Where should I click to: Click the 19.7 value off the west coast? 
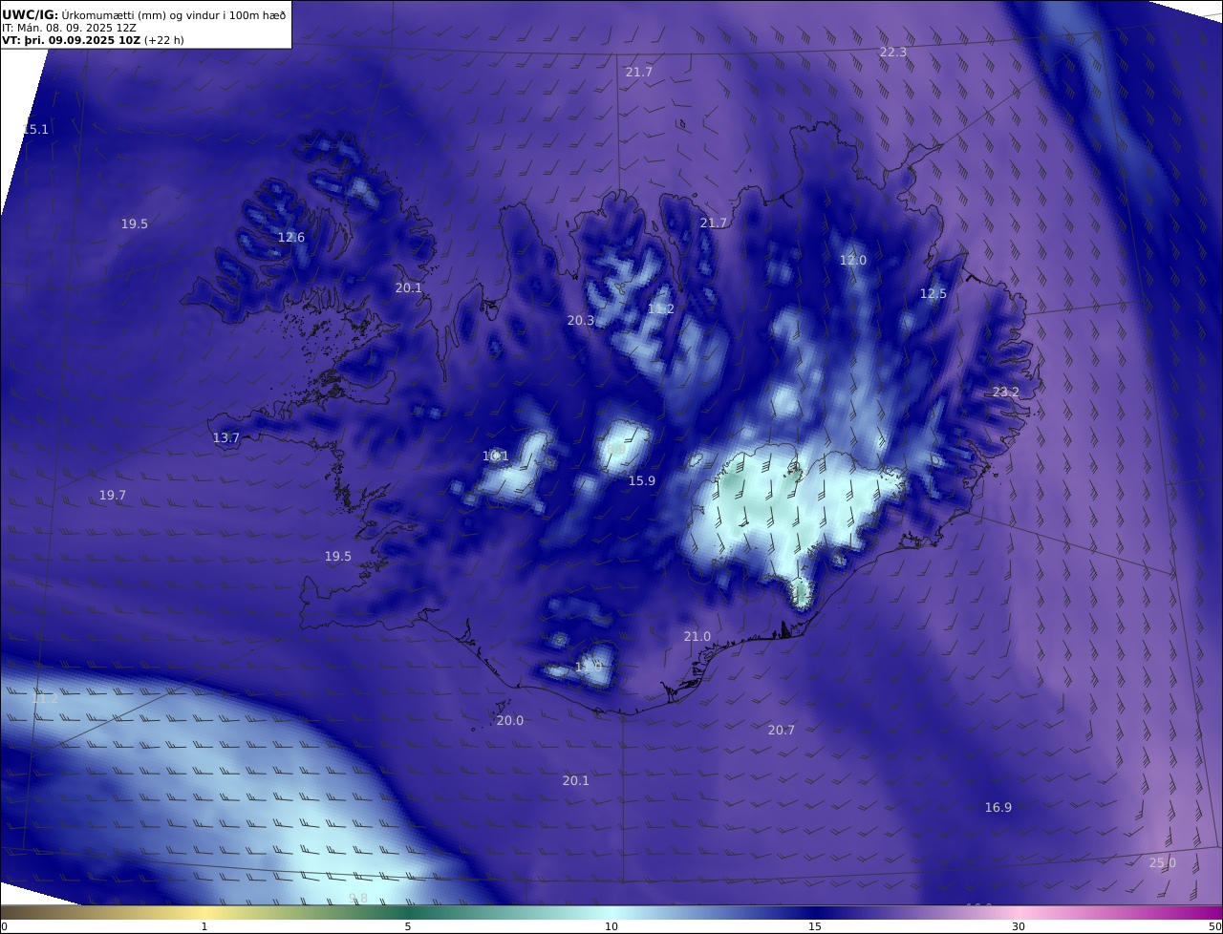(x=112, y=495)
